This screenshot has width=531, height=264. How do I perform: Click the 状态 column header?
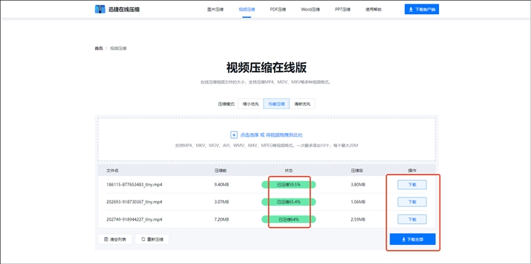[x=289, y=171]
